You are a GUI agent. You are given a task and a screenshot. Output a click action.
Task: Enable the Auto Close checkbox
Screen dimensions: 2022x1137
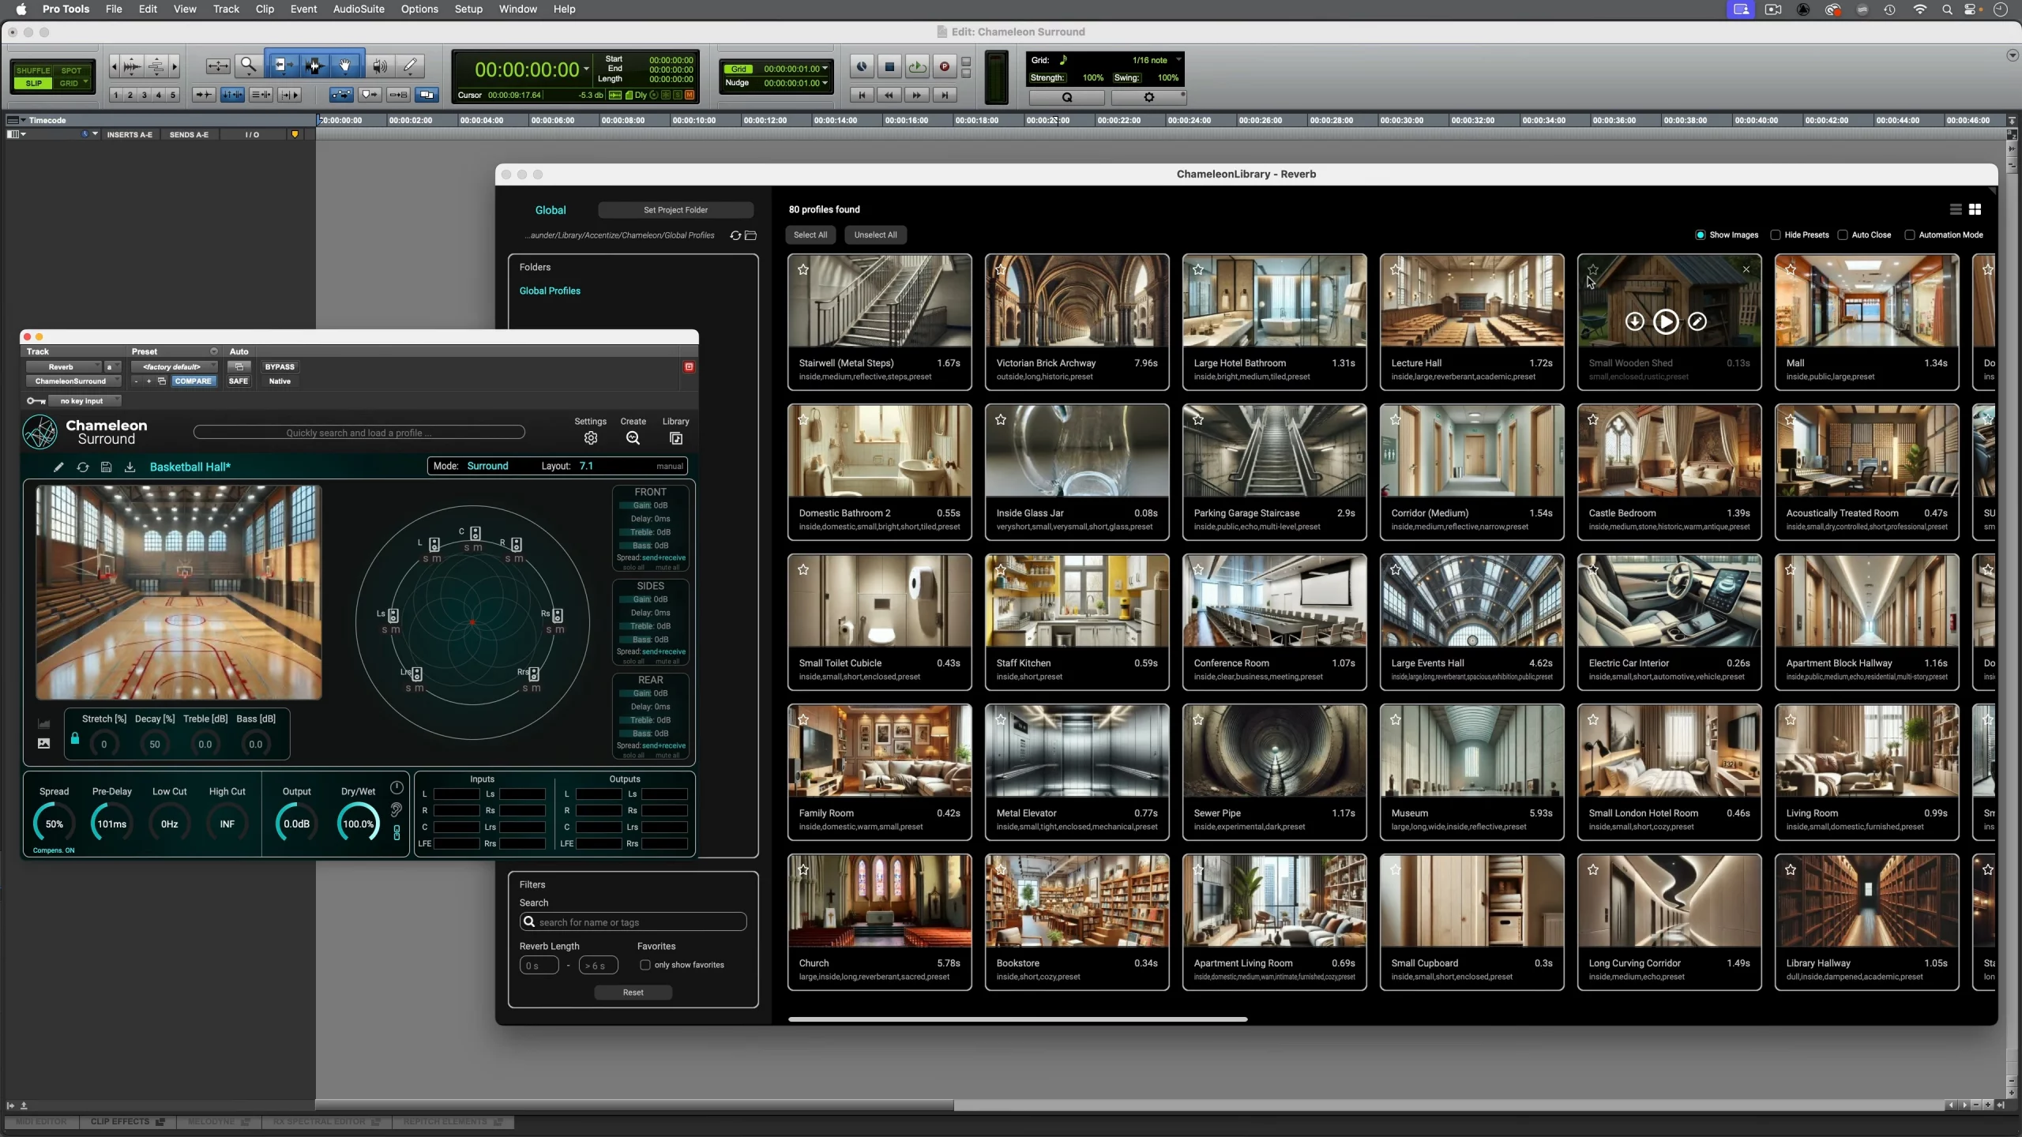1843,235
